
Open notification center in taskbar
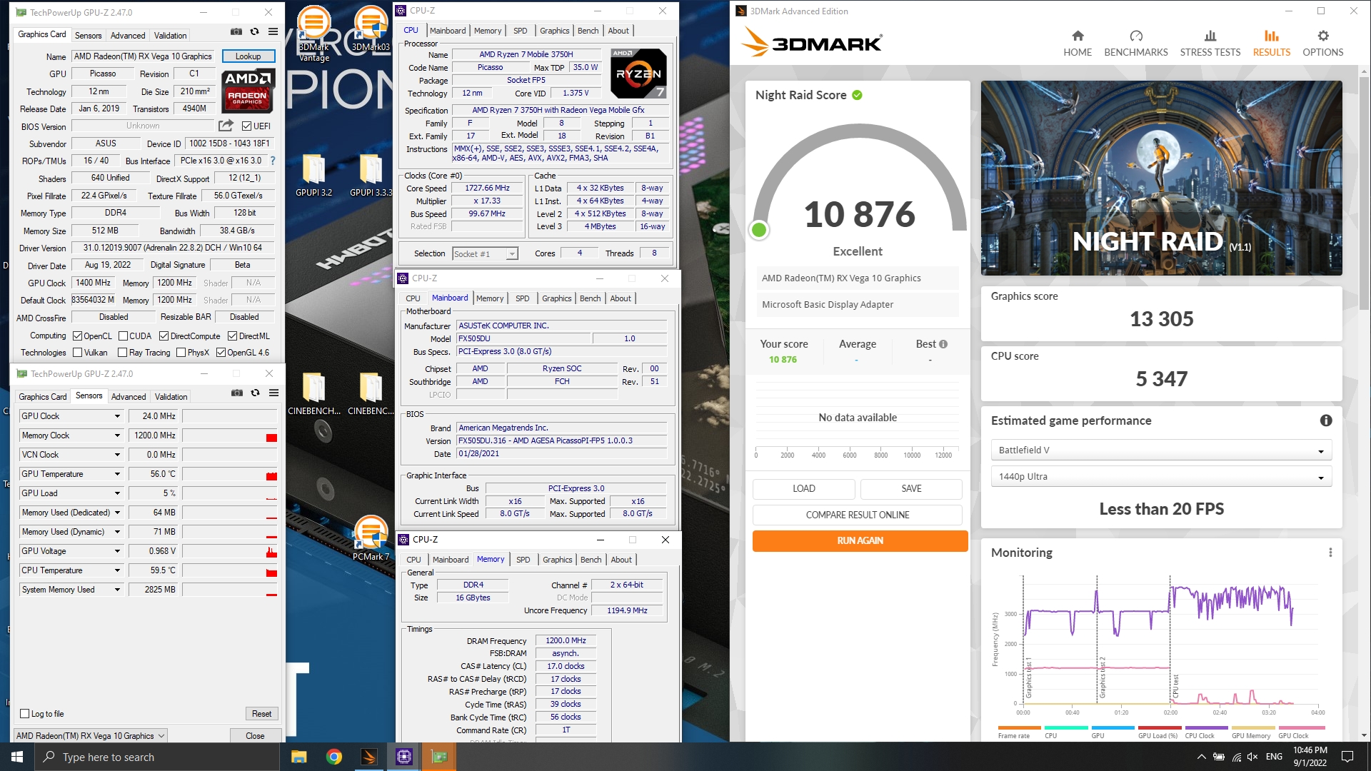tap(1348, 757)
